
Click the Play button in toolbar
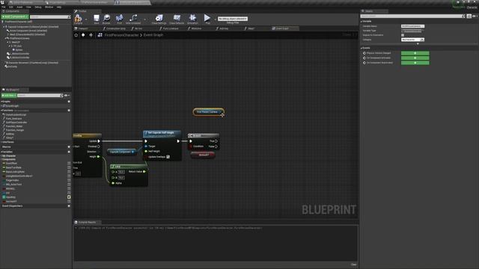tap(207, 18)
